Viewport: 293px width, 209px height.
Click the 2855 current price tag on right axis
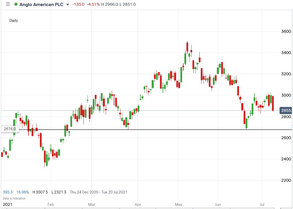click(286, 110)
